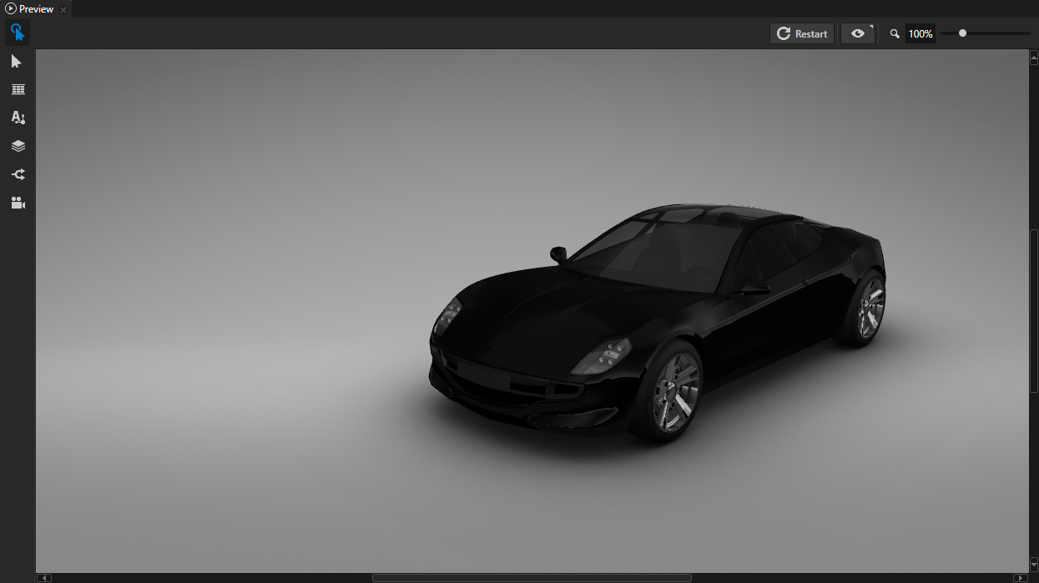Click the magnifier zoom icon in the toolbar
This screenshot has height=583, width=1039.
pos(894,33)
